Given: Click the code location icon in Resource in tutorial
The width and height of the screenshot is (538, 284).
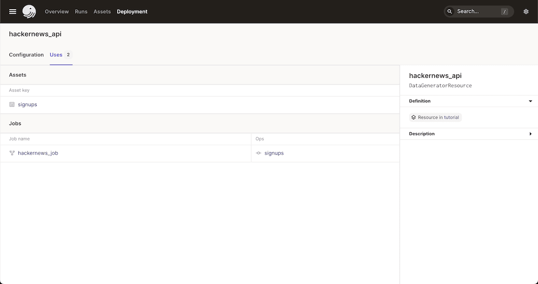Looking at the screenshot, I should 413,117.
